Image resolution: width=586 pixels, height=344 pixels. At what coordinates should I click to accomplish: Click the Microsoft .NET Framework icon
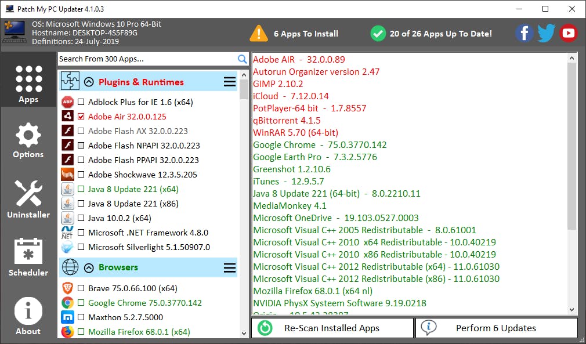tap(68, 233)
